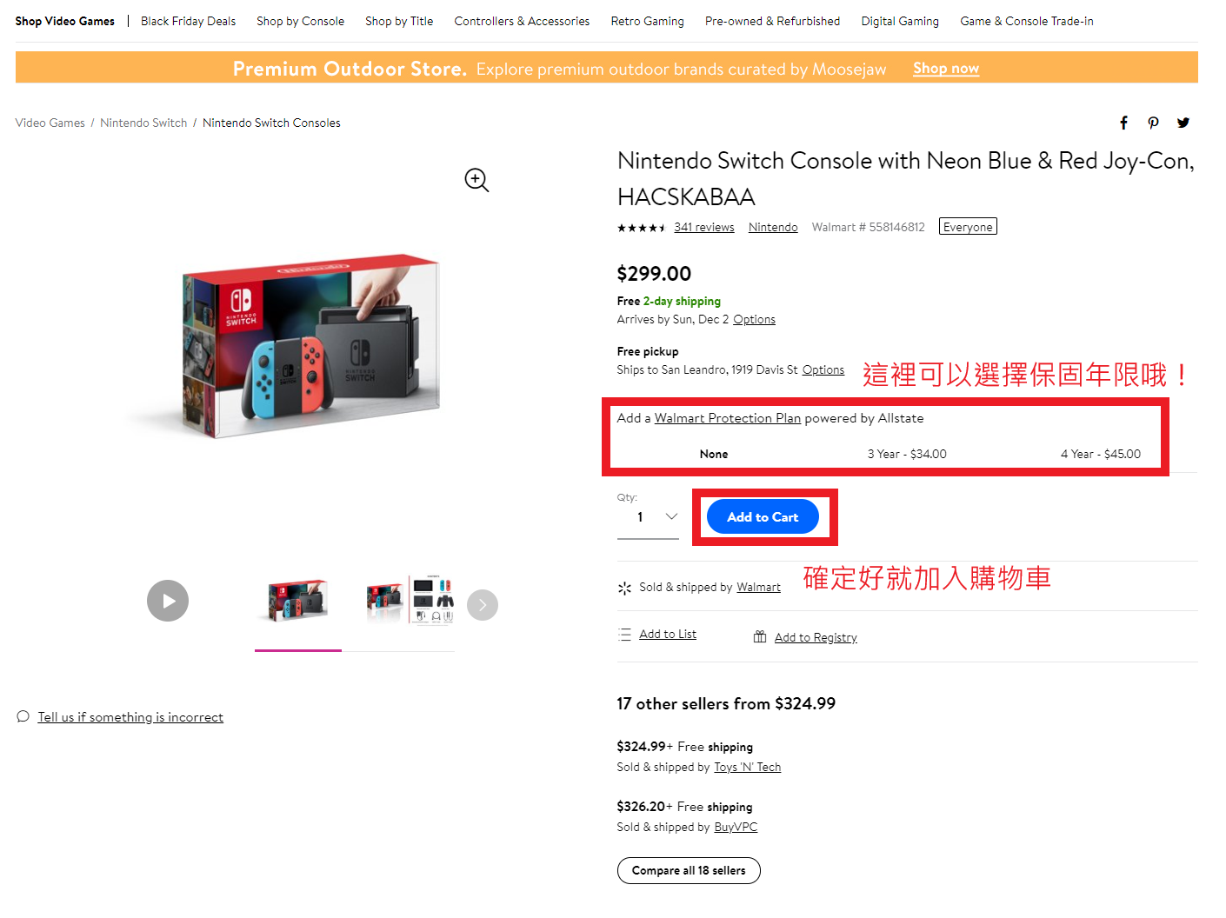Click the zoom magnifier icon on product image
The image size is (1226, 918).
[x=476, y=180]
